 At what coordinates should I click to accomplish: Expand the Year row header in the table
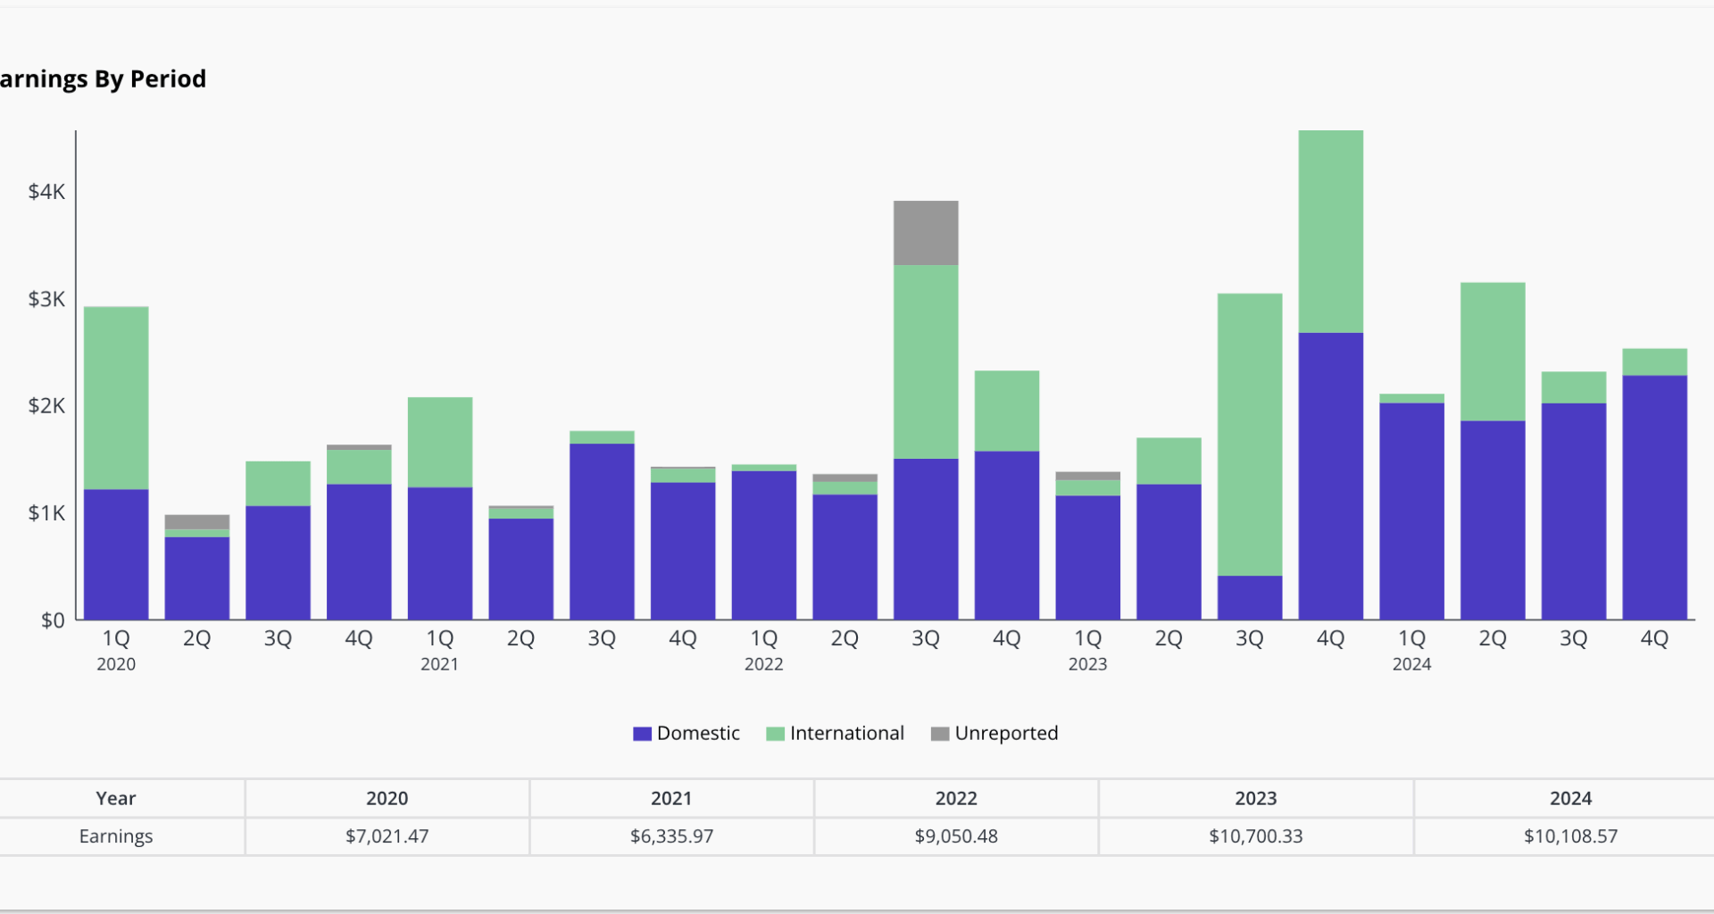pyautogui.click(x=115, y=798)
